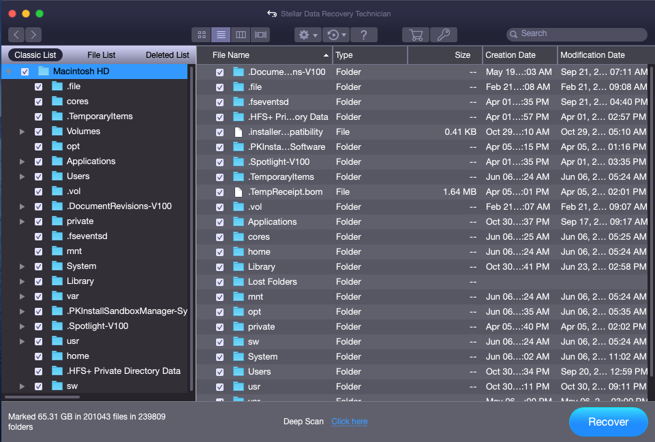The height and width of the screenshot is (442, 655).
Task: Click the left tree vertical scrollbar
Action: 192,229
